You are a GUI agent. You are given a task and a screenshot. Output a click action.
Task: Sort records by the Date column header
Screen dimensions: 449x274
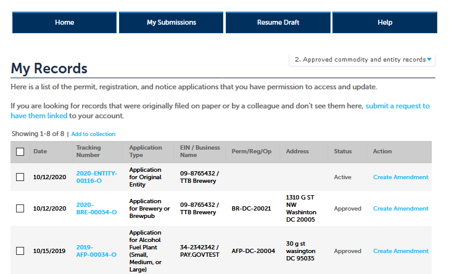click(40, 151)
